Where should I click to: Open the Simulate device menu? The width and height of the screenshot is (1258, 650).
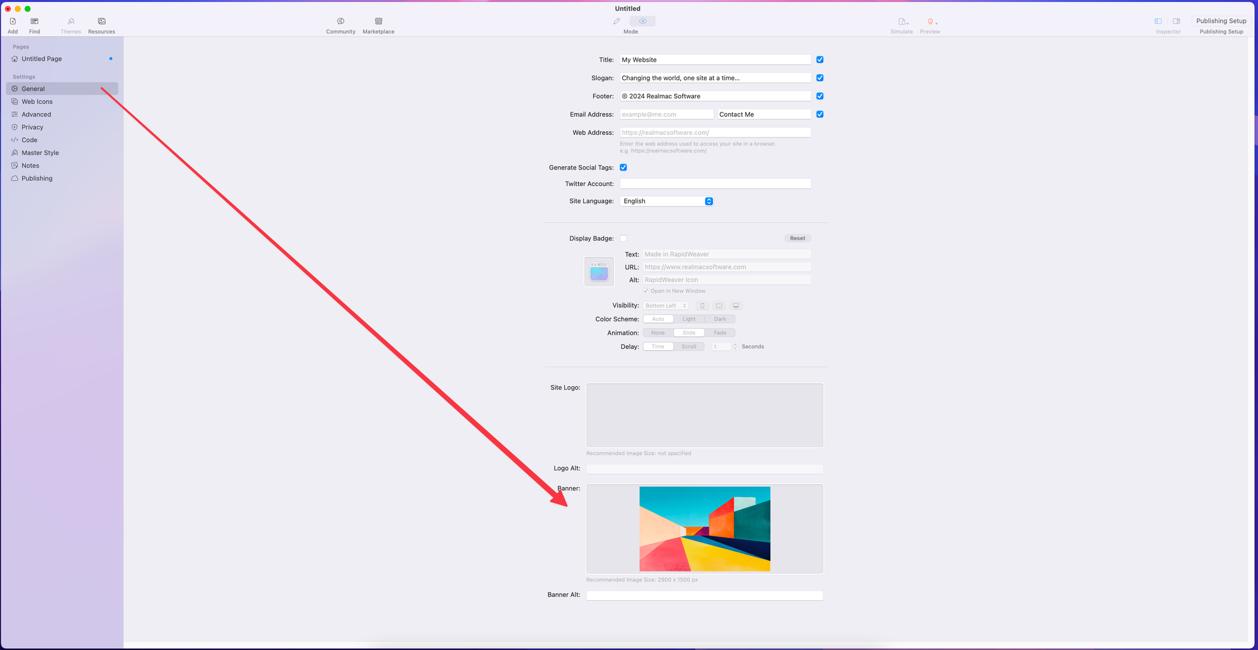pos(903,22)
